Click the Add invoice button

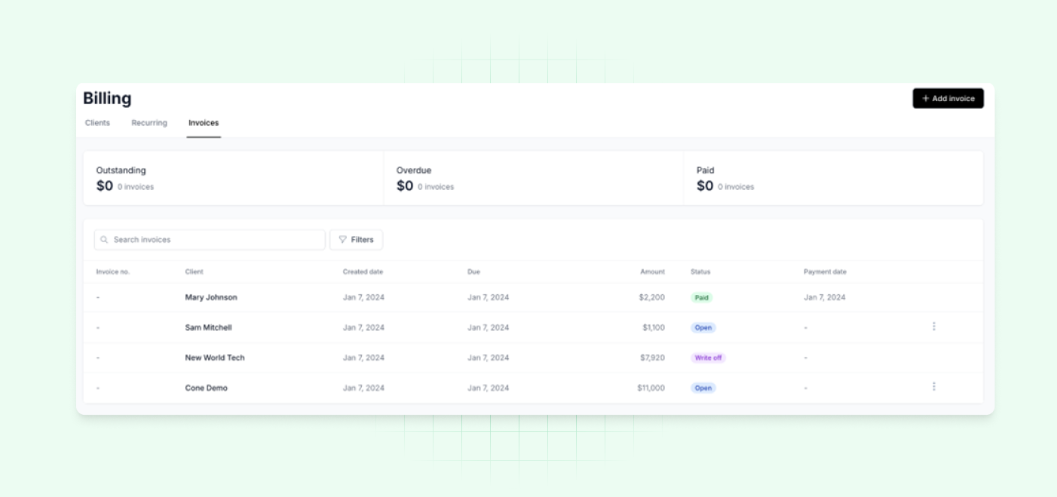point(948,98)
